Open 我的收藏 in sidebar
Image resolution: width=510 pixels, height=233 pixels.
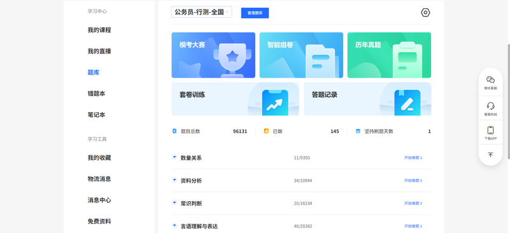coord(99,158)
